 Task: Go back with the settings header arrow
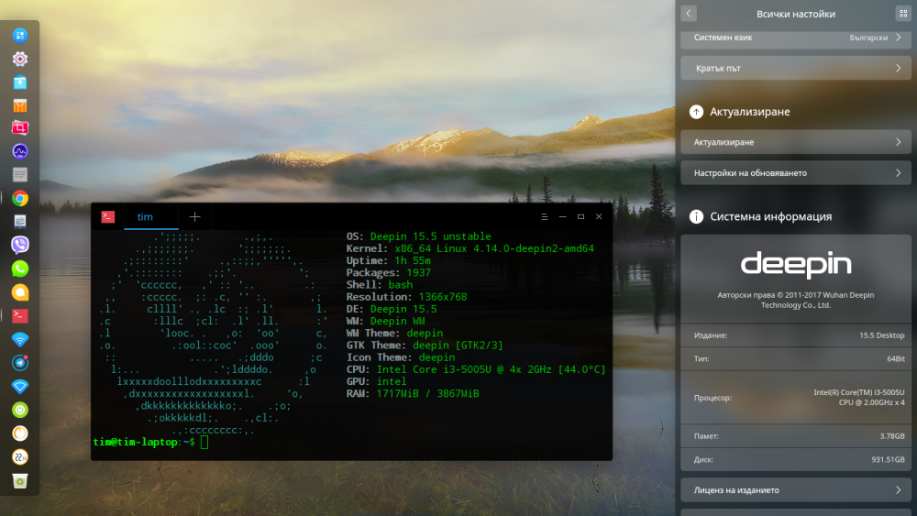pyautogui.click(x=689, y=14)
